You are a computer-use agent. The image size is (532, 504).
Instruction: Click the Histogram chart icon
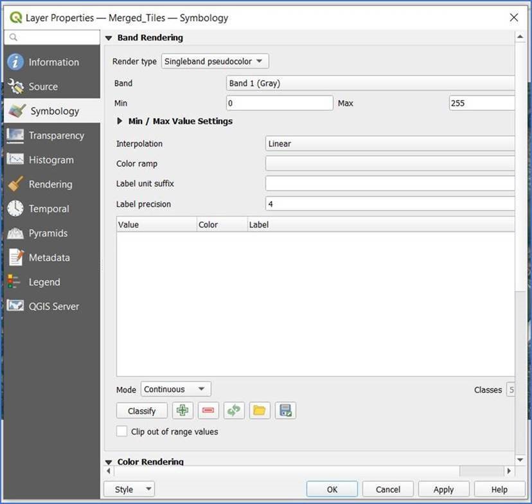(15, 159)
